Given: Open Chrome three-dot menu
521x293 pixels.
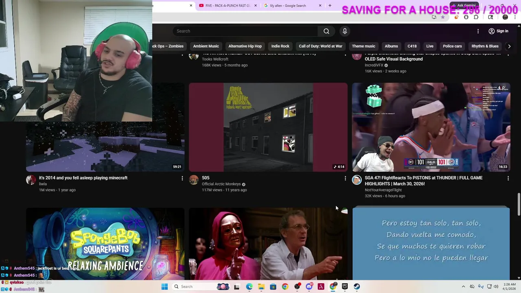Looking at the screenshot, I should (x=514, y=17).
